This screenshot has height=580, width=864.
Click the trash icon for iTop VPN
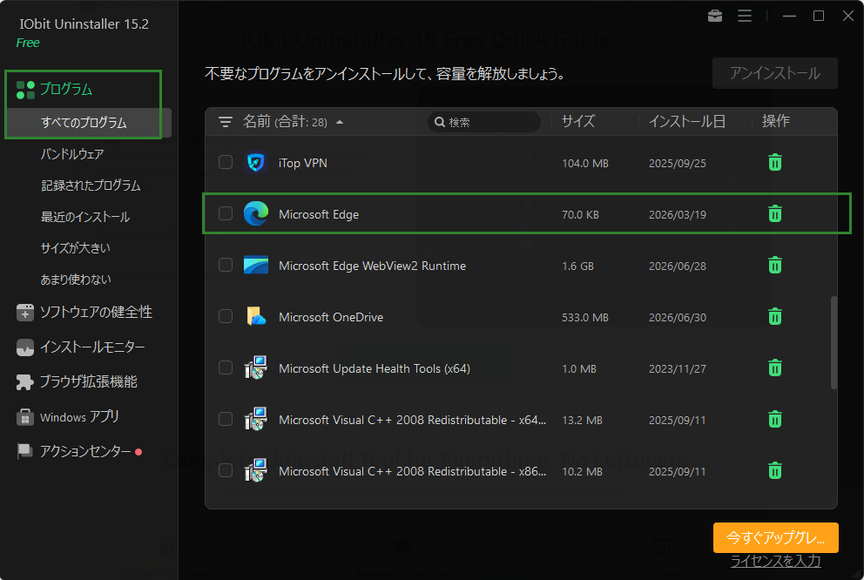pos(775,163)
